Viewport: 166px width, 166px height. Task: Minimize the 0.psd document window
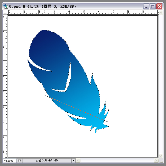tap(146, 7)
